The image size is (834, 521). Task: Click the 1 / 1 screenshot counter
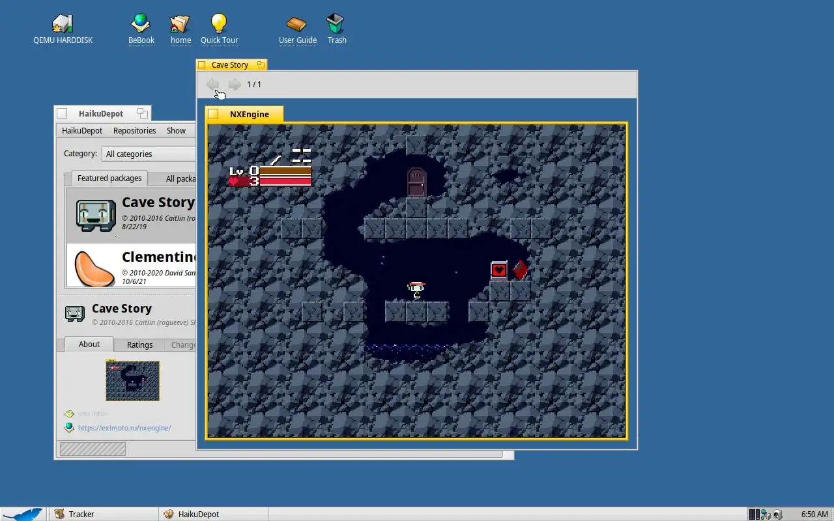(x=254, y=85)
